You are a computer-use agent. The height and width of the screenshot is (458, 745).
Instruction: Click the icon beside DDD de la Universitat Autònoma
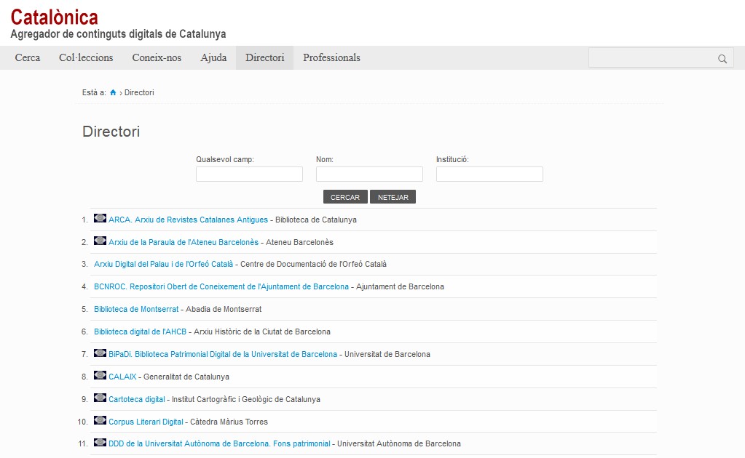click(x=100, y=442)
